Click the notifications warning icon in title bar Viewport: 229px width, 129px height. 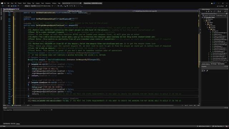[x=212, y=3]
